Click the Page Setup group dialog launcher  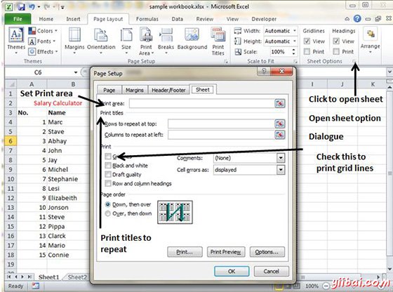(226, 61)
